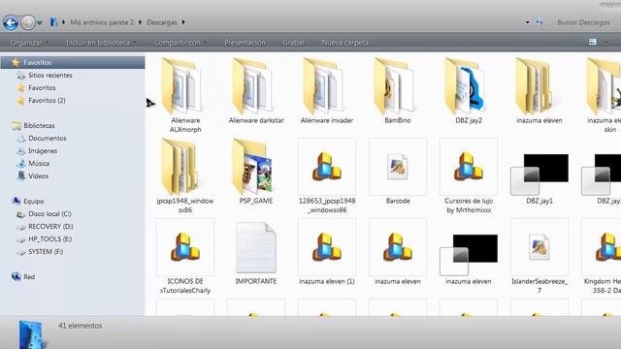Click Grabar in the toolbar
This screenshot has height=349, width=621.
click(x=293, y=43)
